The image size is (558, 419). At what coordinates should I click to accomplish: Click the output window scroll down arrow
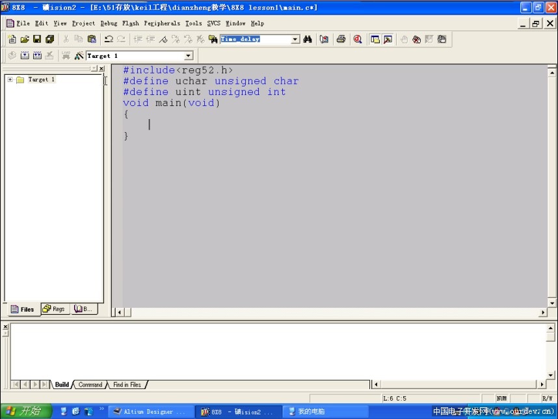tap(551, 375)
